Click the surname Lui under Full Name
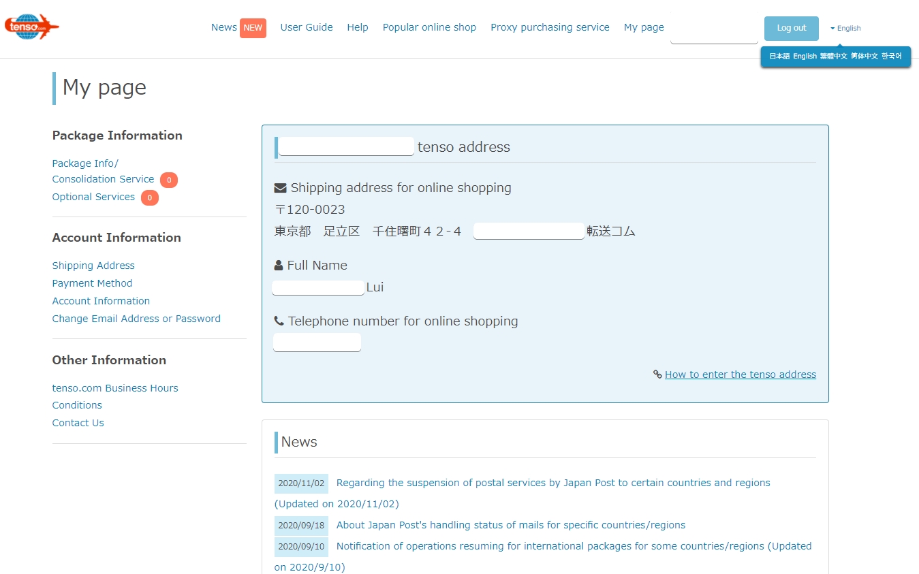919x574 pixels. tap(375, 287)
